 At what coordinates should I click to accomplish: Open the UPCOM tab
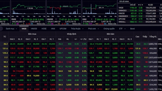[63, 29]
